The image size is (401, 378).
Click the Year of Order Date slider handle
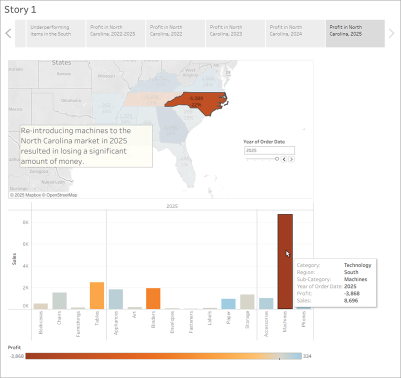click(x=277, y=158)
